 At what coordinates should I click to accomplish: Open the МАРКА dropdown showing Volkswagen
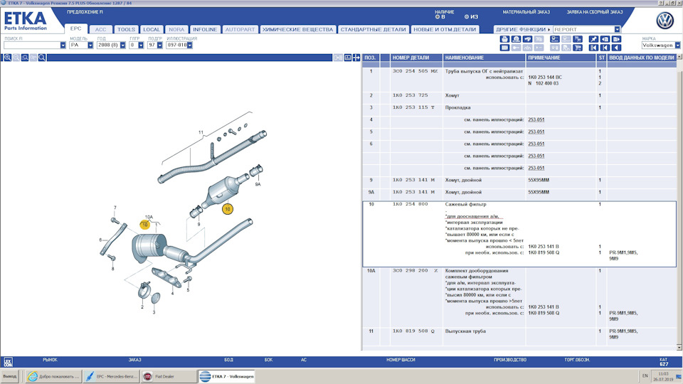[677, 46]
